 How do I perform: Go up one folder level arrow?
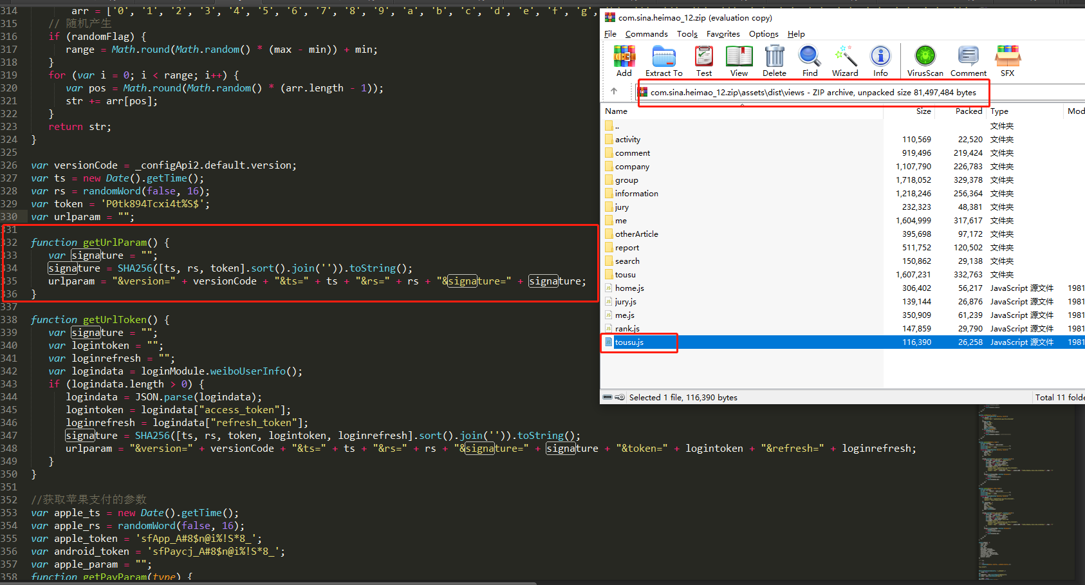(614, 91)
